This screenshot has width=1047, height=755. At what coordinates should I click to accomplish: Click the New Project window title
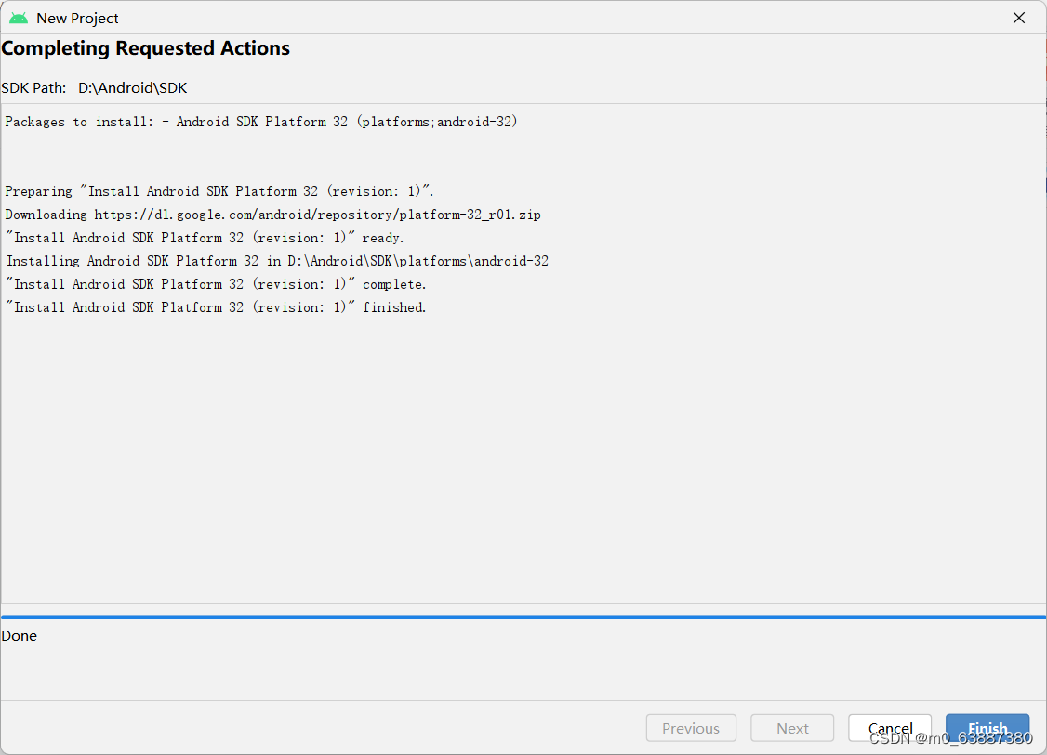click(77, 18)
